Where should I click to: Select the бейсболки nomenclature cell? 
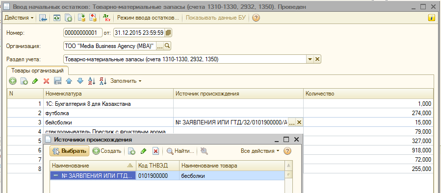tap(108, 122)
